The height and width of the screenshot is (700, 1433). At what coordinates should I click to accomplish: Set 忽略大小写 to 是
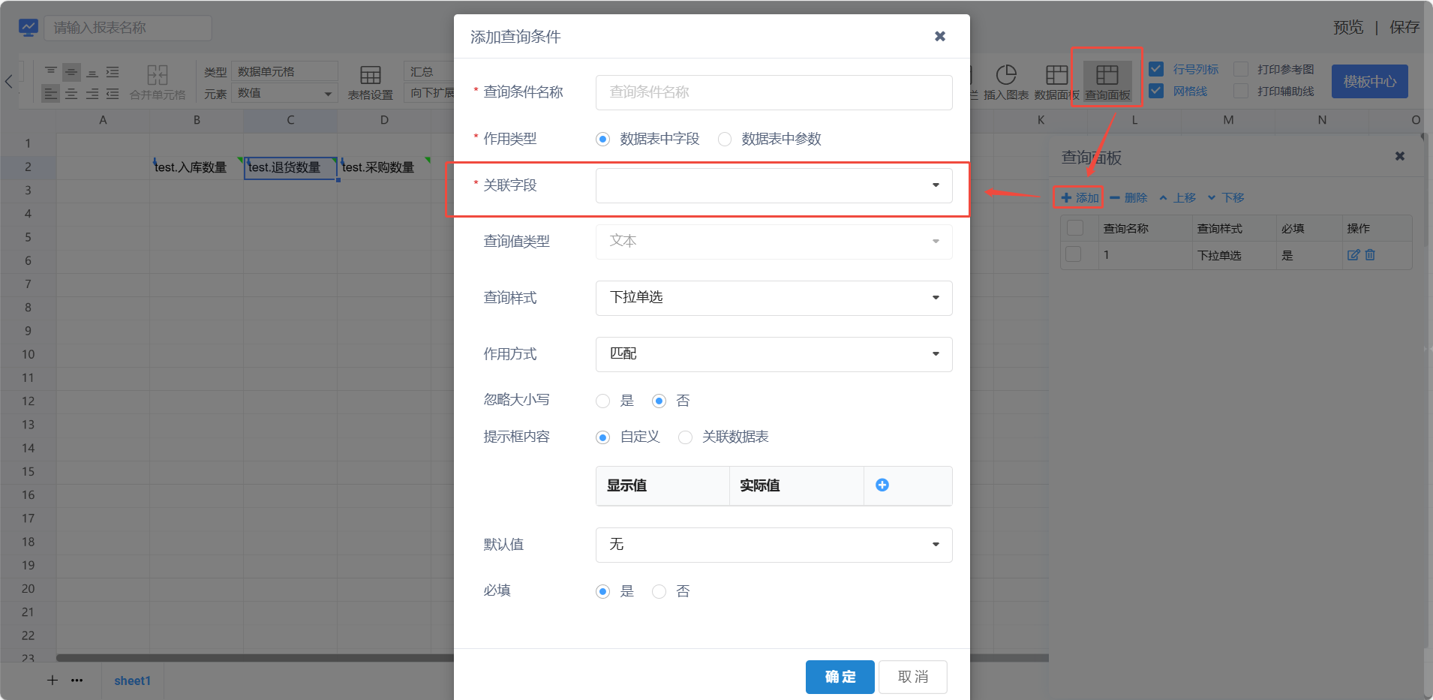[603, 401]
